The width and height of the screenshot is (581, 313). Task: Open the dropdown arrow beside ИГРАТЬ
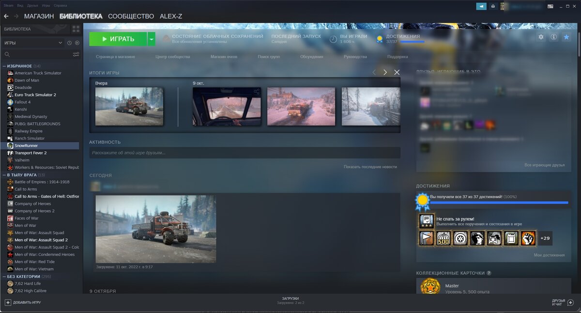(x=152, y=39)
